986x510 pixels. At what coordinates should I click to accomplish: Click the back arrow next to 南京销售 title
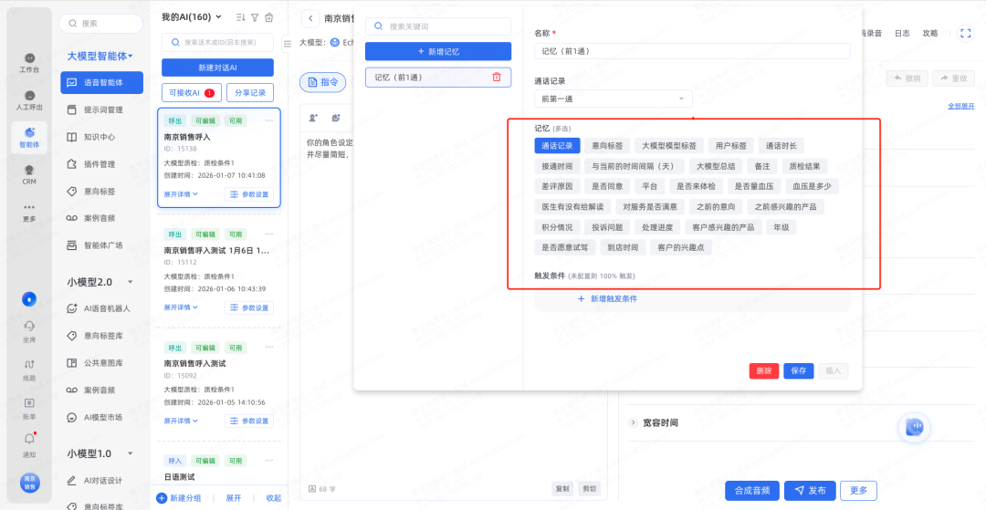pos(310,18)
